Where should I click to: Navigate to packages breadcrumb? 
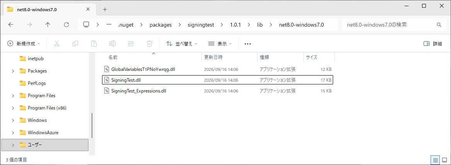(x=160, y=25)
